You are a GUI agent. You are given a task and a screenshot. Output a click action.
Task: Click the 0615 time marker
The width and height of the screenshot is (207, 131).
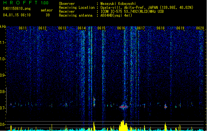[101, 28]
